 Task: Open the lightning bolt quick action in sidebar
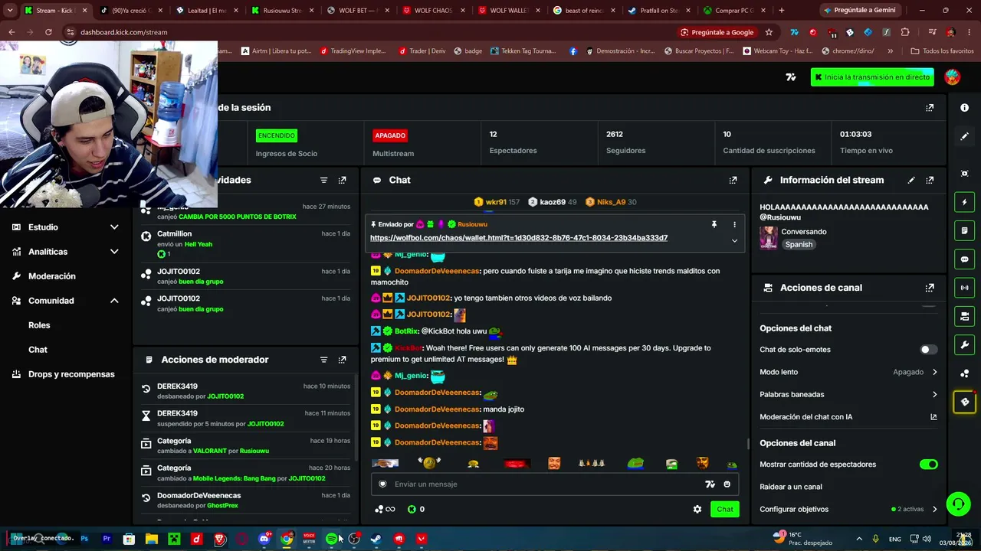pos(964,202)
